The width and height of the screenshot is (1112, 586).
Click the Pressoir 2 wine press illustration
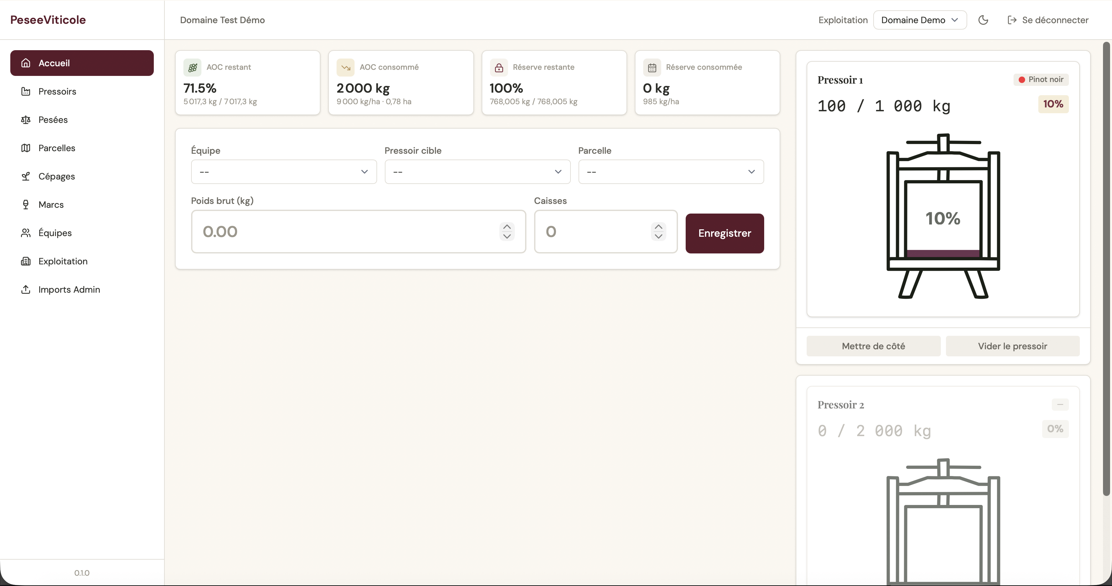(x=943, y=522)
